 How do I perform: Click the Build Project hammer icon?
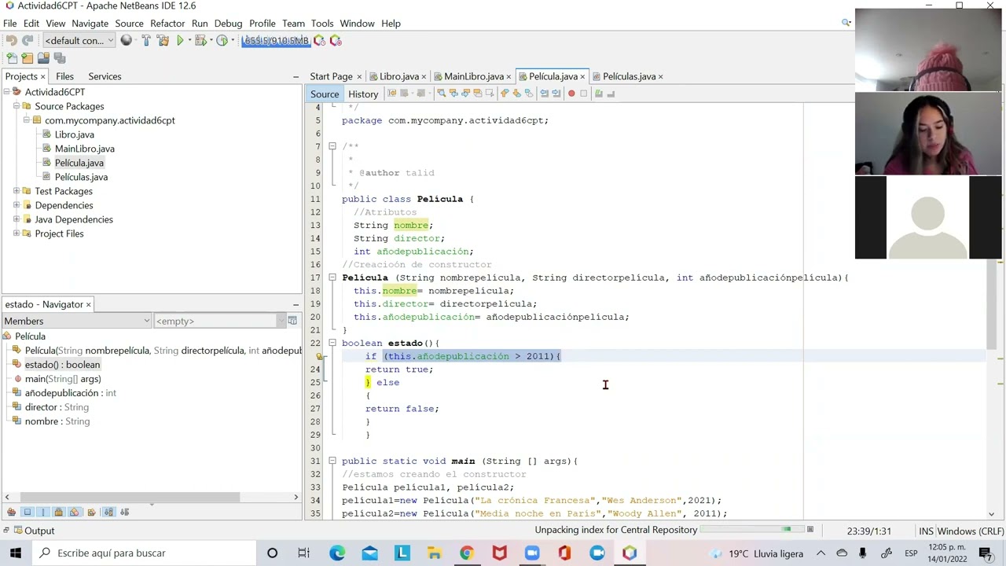146,40
